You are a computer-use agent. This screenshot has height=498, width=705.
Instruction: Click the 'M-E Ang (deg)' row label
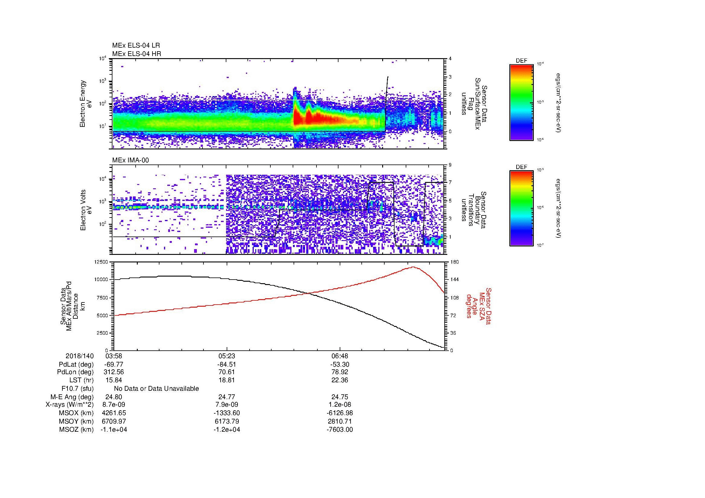pyautogui.click(x=72, y=397)
